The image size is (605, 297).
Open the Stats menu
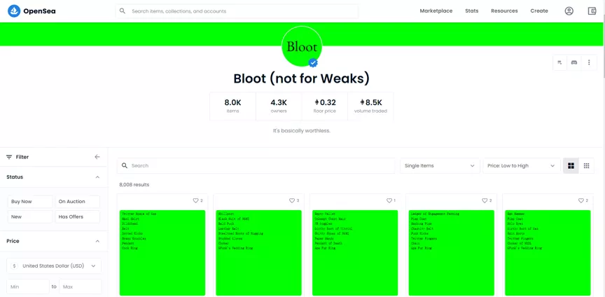point(471,11)
